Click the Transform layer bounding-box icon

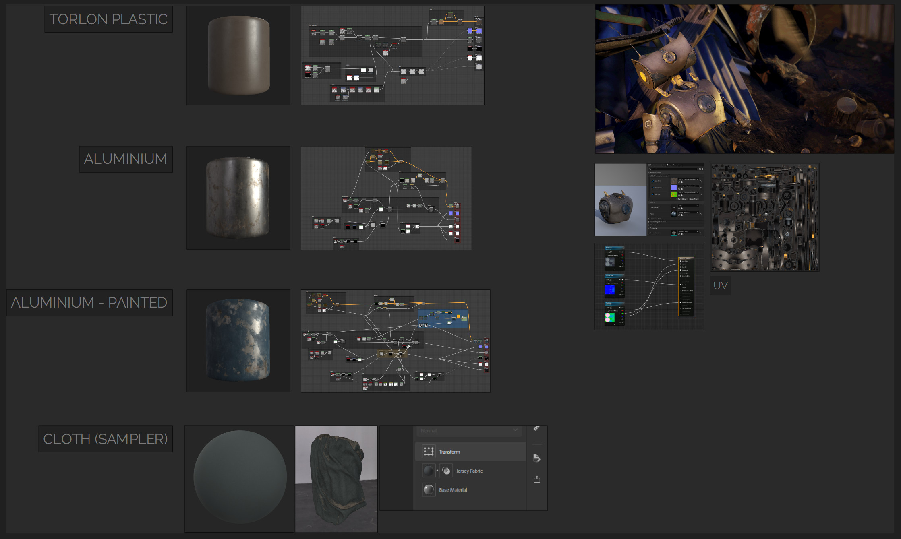[x=429, y=451]
